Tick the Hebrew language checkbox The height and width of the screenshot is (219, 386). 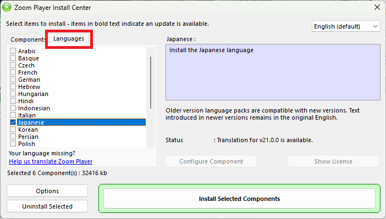coord(13,87)
